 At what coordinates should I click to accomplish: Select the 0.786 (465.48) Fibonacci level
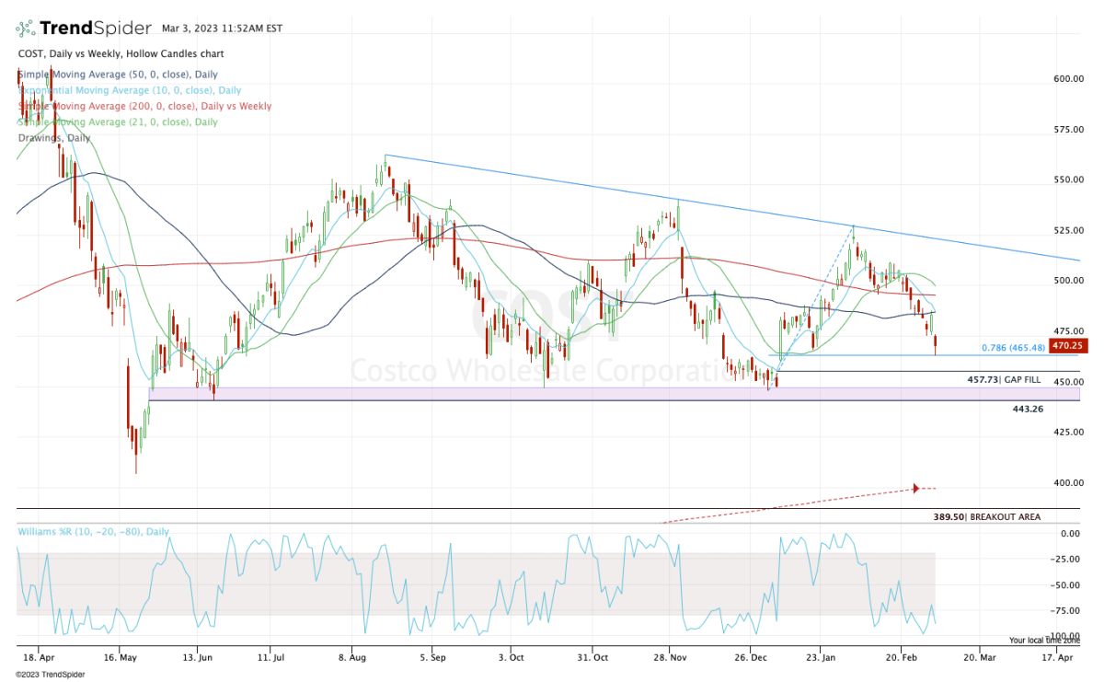point(1012,349)
